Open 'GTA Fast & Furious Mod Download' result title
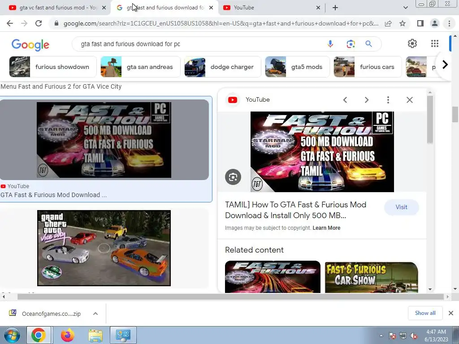The image size is (459, 344). (x=54, y=195)
